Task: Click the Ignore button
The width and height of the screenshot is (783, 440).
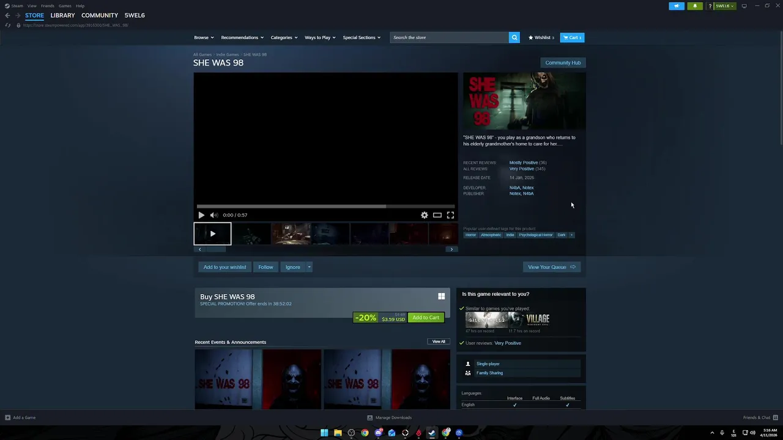Action: 292,267
